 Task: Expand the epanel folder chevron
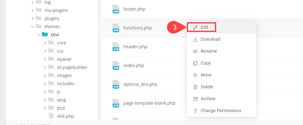45,59
